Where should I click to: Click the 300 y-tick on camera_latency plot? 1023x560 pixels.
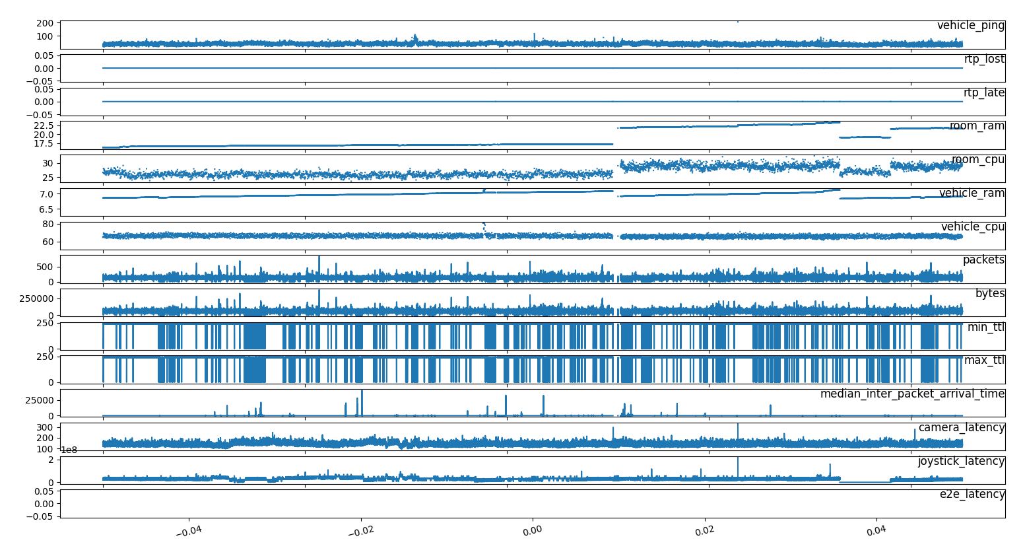(46, 427)
